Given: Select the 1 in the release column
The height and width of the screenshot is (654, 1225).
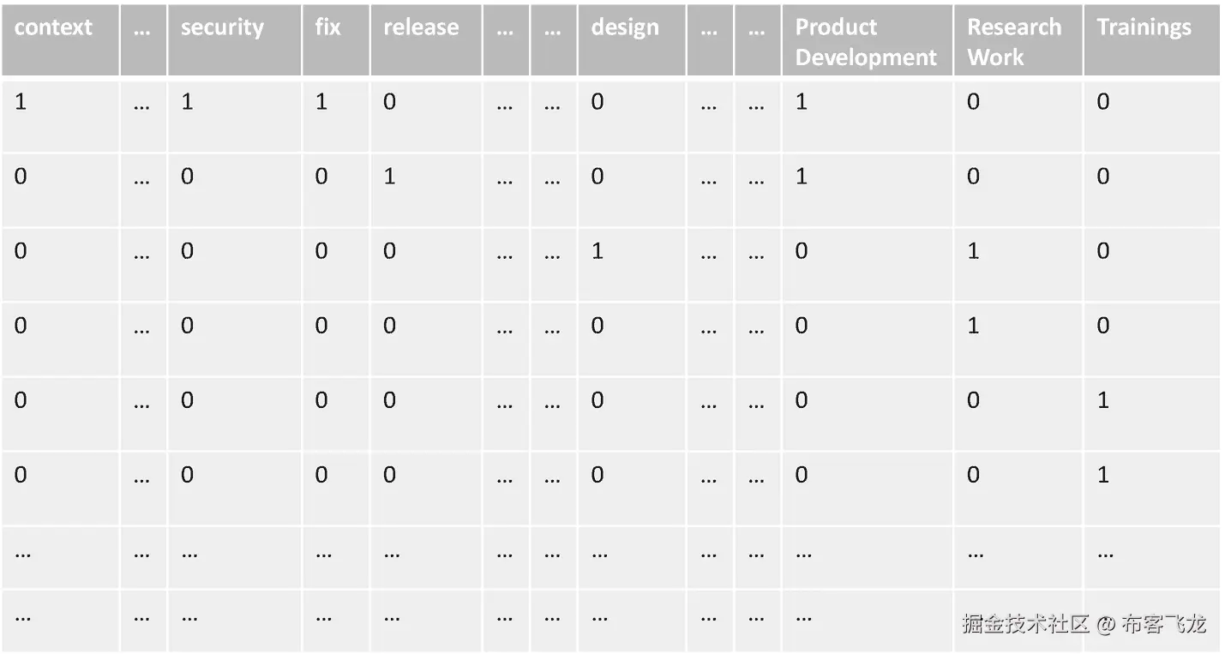Looking at the screenshot, I should click(389, 177).
